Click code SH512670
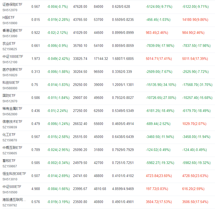Viewport: 215px width, 209px height. [x=10, y=101]
